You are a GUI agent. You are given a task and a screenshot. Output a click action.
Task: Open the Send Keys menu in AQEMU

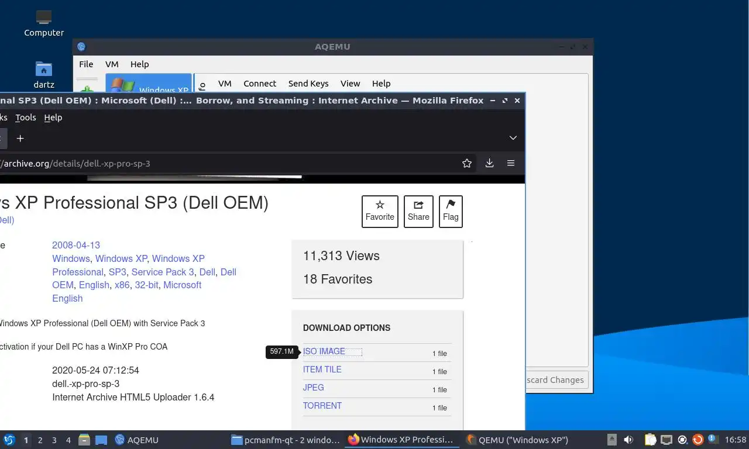(308, 84)
